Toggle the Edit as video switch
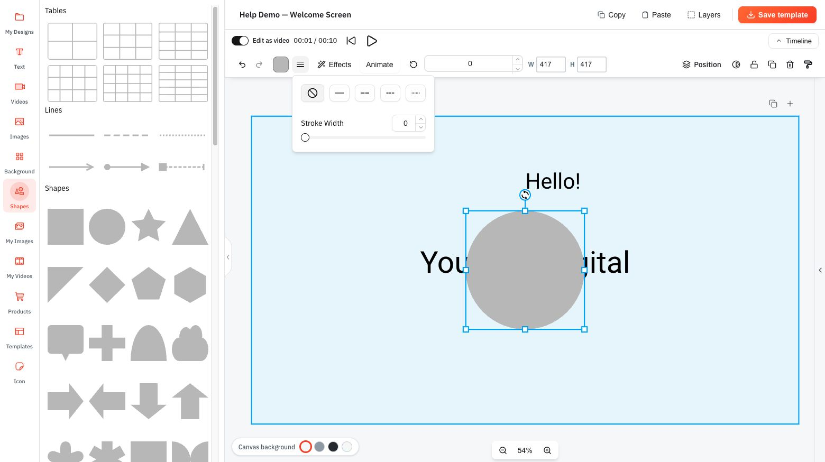Viewport: 825px width, 462px height. [240, 41]
